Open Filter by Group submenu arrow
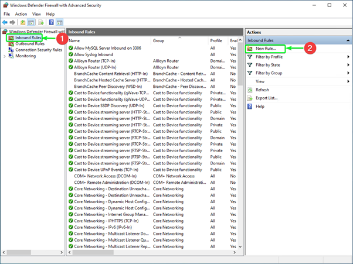 point(348,73)
